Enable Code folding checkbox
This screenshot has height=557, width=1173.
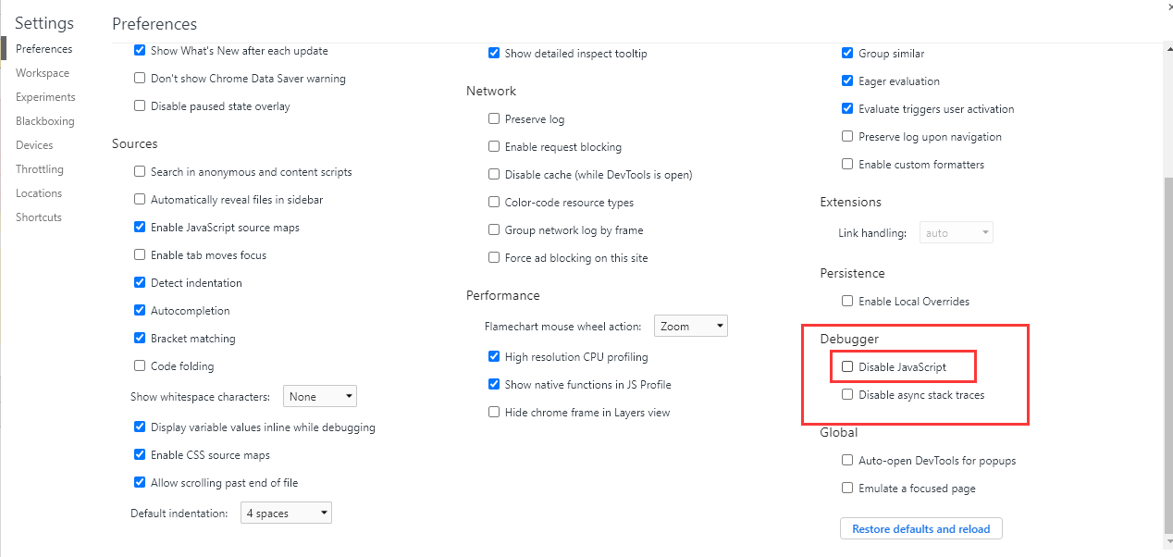tap(140, 366)
